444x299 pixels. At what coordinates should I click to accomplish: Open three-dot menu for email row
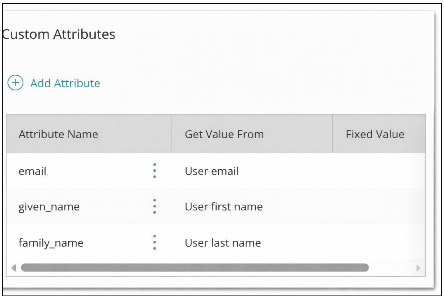point(155,171)
